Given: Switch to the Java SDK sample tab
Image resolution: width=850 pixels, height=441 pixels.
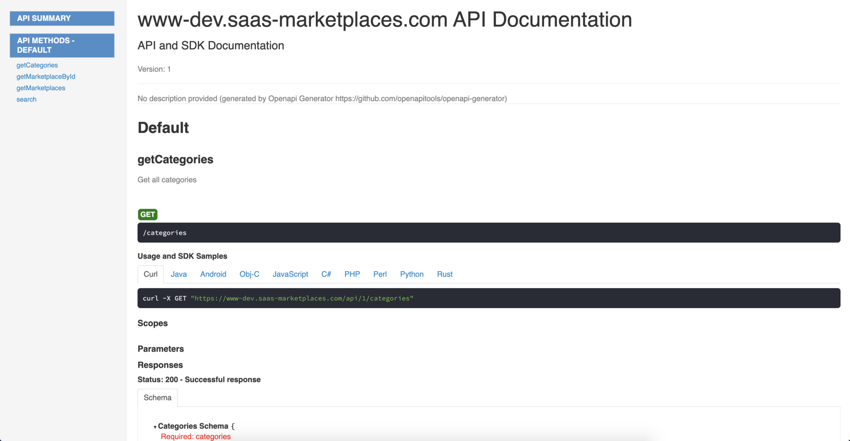Looking at the screenshot, I should click(178, 274).
